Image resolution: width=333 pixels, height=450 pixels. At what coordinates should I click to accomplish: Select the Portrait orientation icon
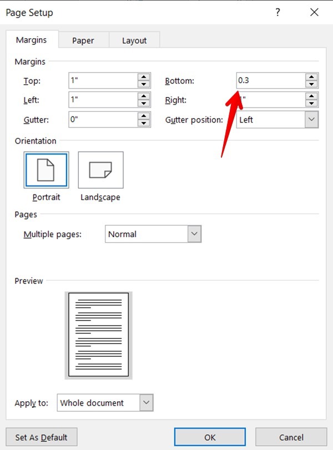pos(46,170)
